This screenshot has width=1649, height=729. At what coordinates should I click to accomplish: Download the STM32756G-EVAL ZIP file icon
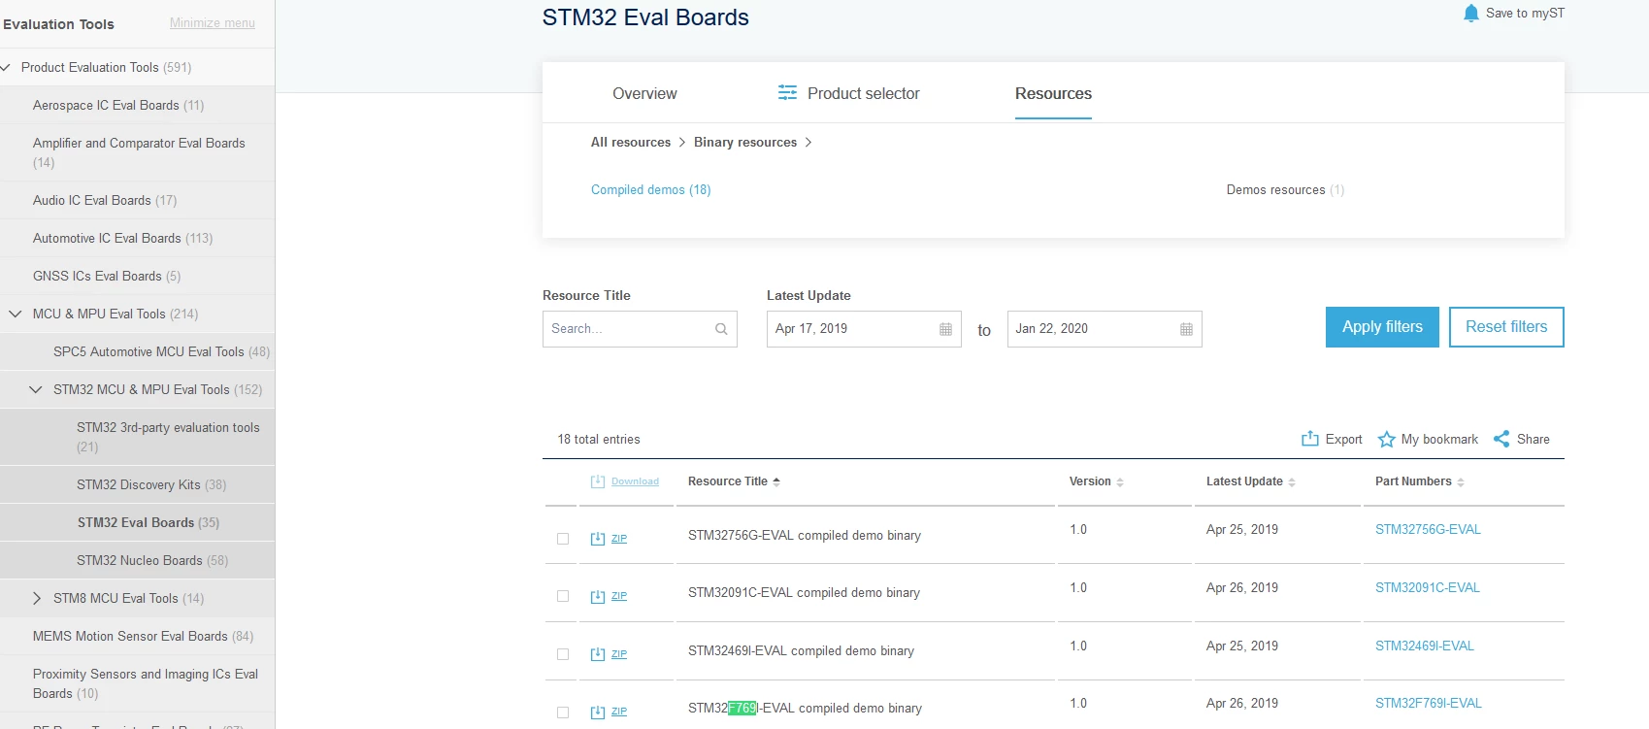598,539
